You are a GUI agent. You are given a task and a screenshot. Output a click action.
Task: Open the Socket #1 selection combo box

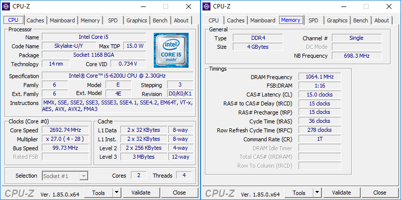pos(65,176)
